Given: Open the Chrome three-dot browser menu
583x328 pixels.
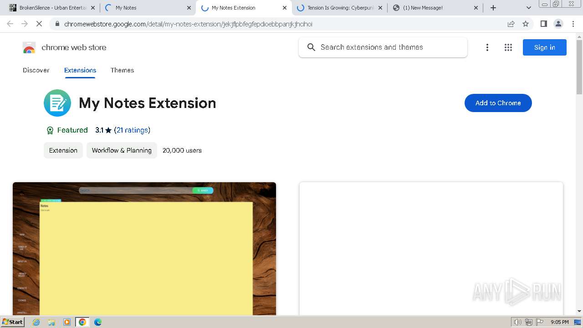Looking at the screenshot, I should 573,24.
